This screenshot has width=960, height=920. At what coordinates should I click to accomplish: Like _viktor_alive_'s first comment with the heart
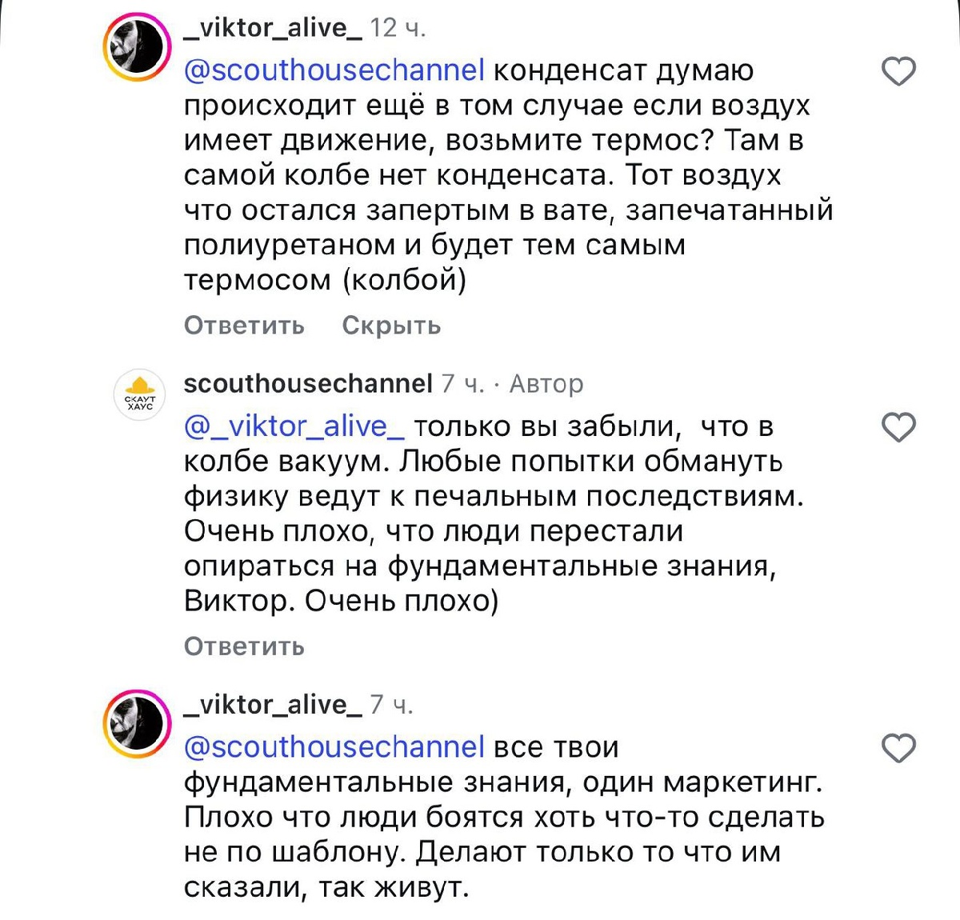[899, 71]
